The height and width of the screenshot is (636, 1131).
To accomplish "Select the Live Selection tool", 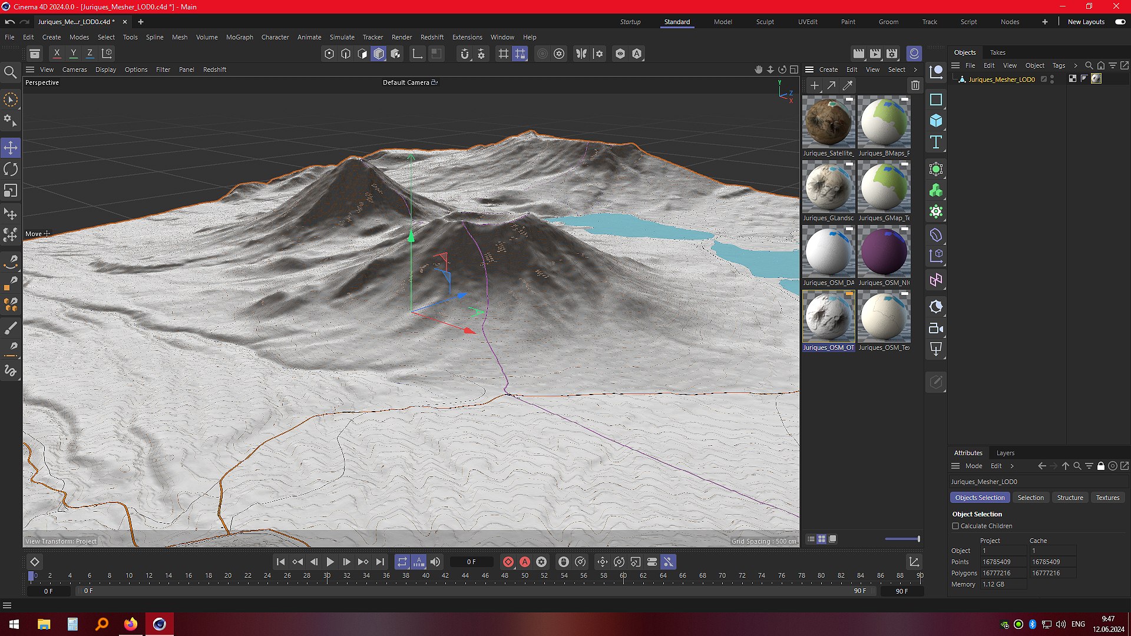I will (11, 100).
